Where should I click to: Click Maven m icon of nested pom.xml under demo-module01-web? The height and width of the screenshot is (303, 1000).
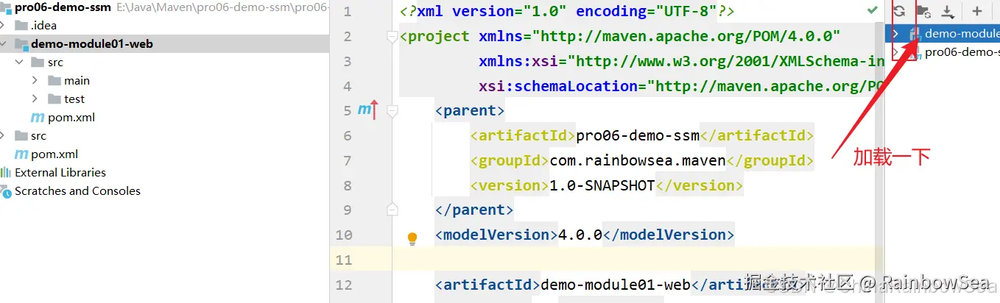click(38, 118)
